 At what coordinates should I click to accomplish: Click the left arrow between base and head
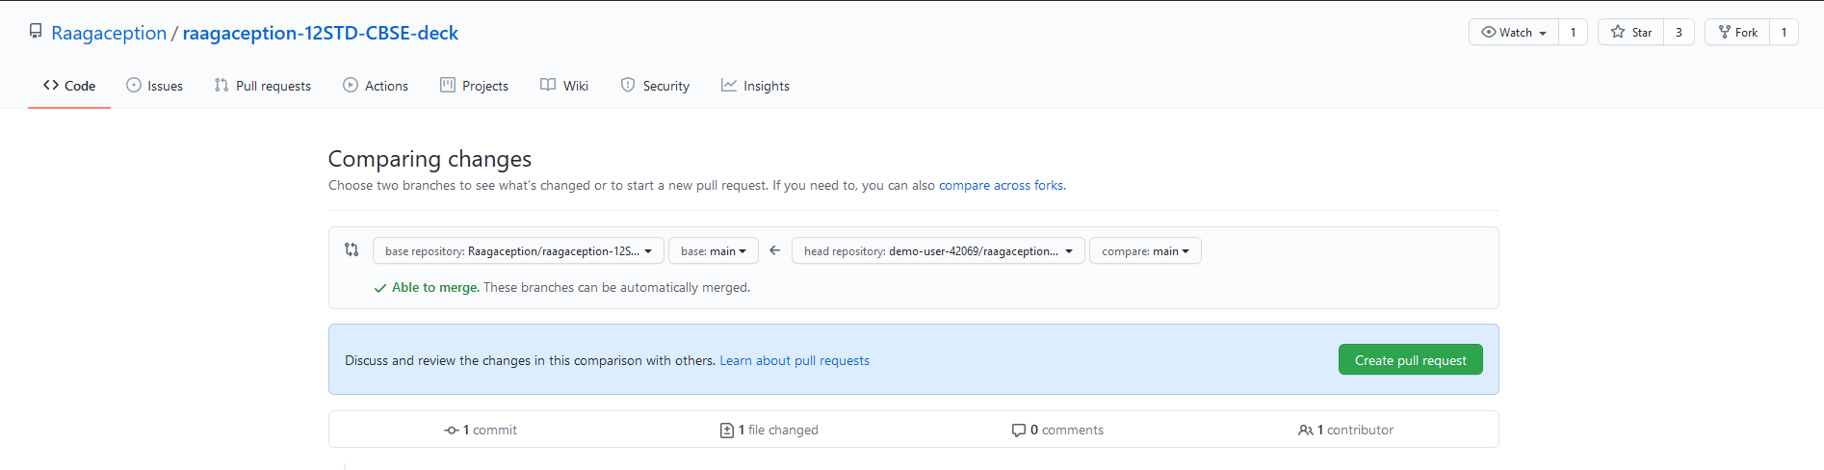coord(774,250)
